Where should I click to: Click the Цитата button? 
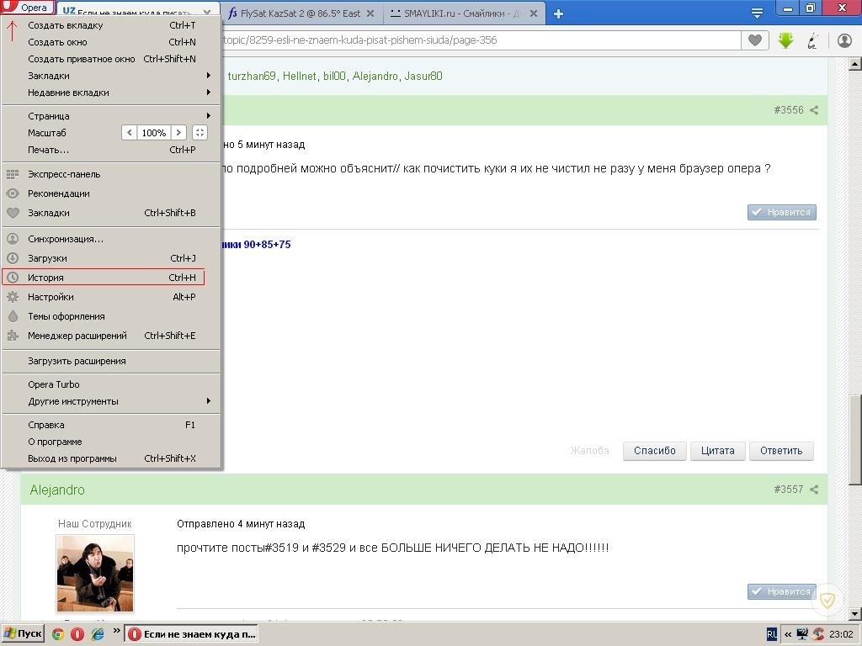[x=717, y=451]
